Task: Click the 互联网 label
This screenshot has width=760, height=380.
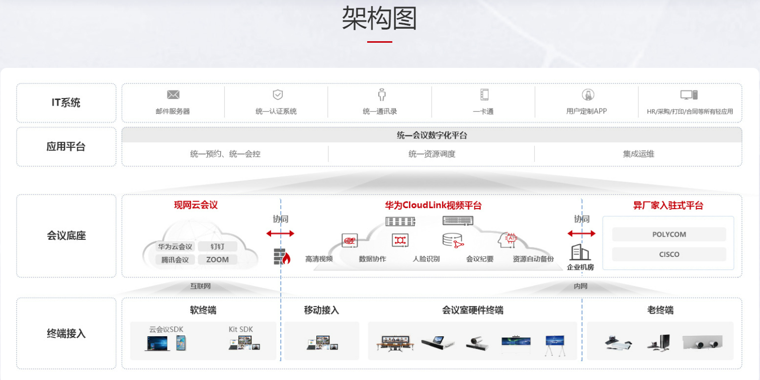Action: tap(200, 286)
